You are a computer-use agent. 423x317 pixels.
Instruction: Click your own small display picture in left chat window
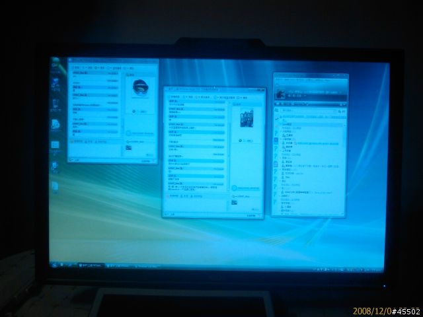[x=128, y=147]
